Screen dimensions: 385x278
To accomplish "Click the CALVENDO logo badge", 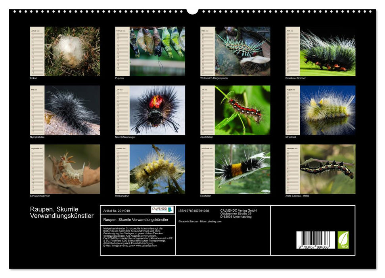I will [x=162, y=210].
